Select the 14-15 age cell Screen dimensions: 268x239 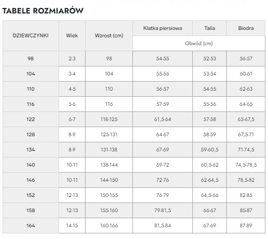72,226
